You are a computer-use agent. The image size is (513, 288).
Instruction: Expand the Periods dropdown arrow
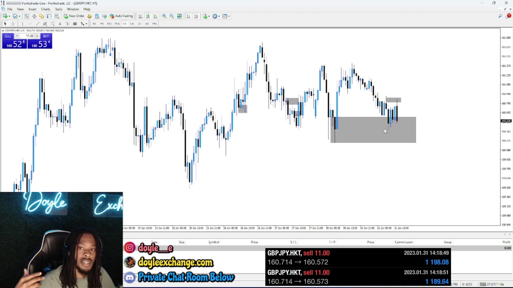[219, 16]
